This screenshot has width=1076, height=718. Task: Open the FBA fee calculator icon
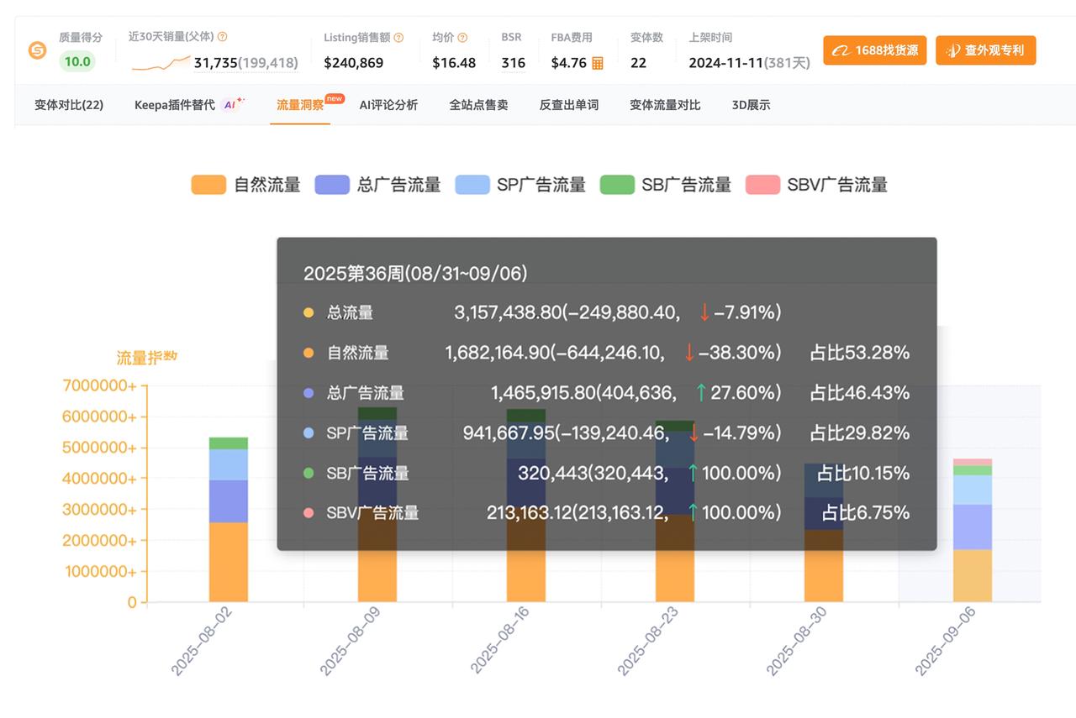tap(598, 63)
